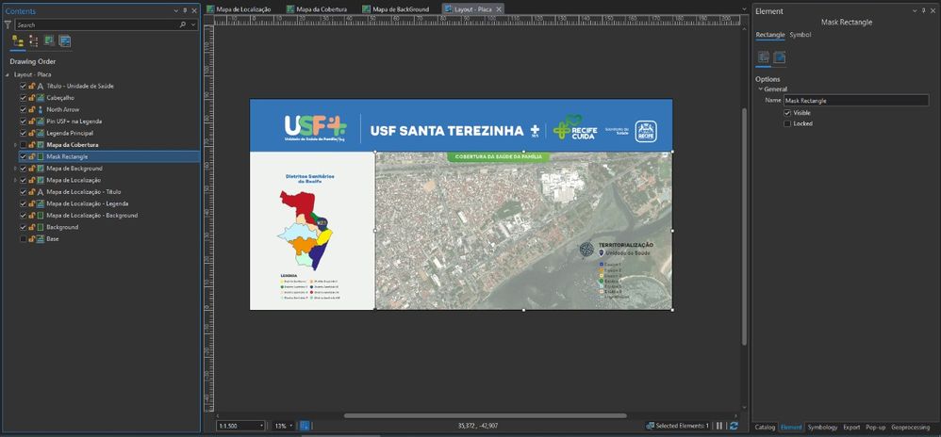
Task: Enable the Locked checkbox
Action: (787, 123)
